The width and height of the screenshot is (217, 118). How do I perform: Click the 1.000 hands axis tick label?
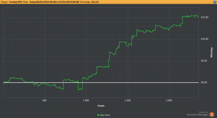[x=86, y=100]
